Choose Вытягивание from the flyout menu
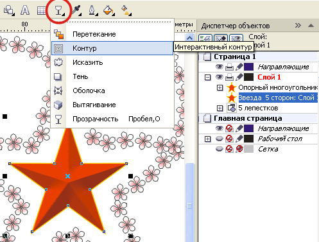Image resolution: width=319 pixels, height=242 pixels. [x=112, y=105]
